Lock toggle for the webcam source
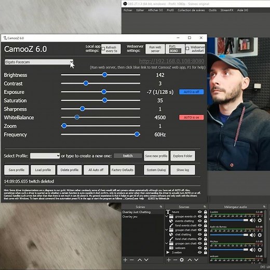 (206, 248)
